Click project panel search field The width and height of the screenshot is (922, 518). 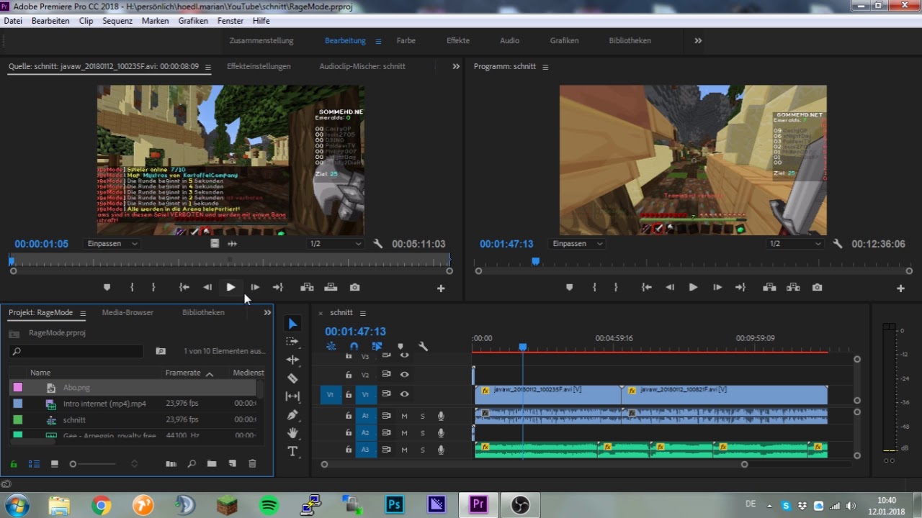click(x=76, y=351)
